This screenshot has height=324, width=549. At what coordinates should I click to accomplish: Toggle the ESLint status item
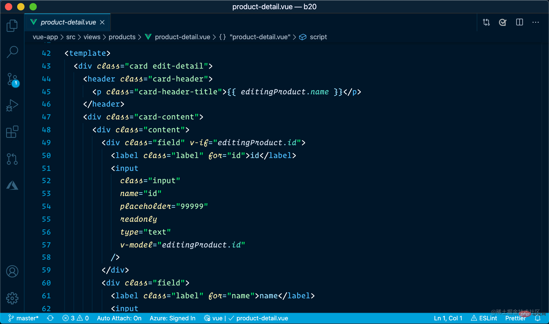tap(484, 318)
